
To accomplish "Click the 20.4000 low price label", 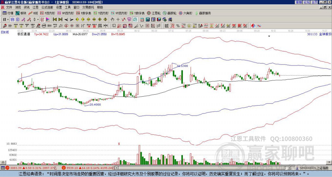I will click(95, 104).
